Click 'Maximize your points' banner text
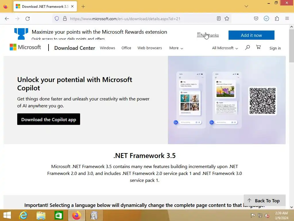This screenshot has height=221, width=294. 99,32
